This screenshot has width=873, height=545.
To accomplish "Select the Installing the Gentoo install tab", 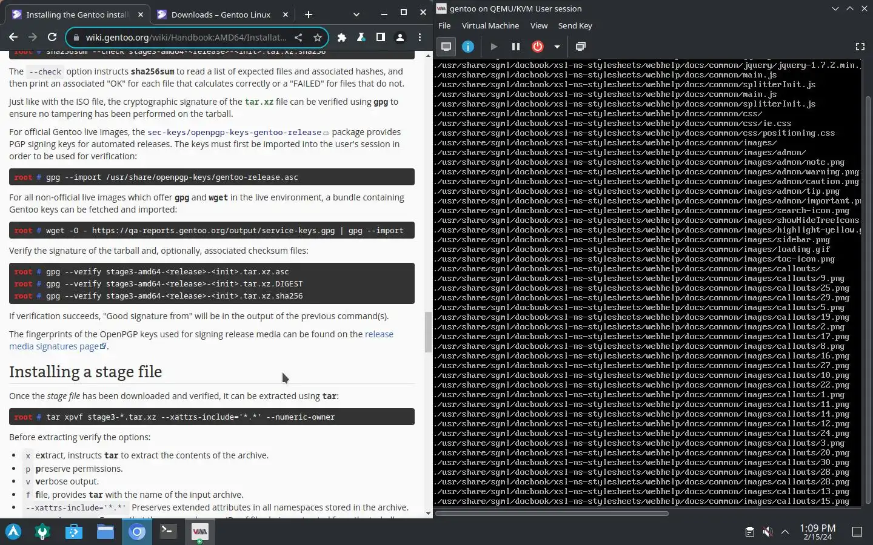I will point(78,15).
